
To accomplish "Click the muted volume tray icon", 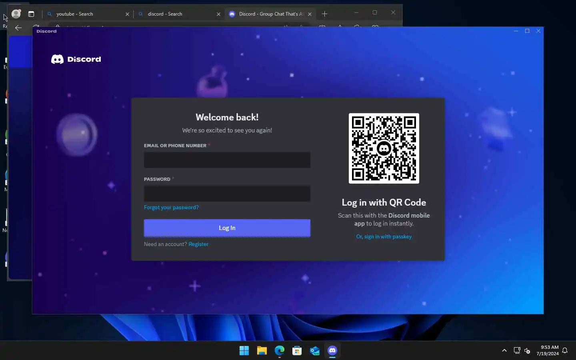I will tap(527, 351).
